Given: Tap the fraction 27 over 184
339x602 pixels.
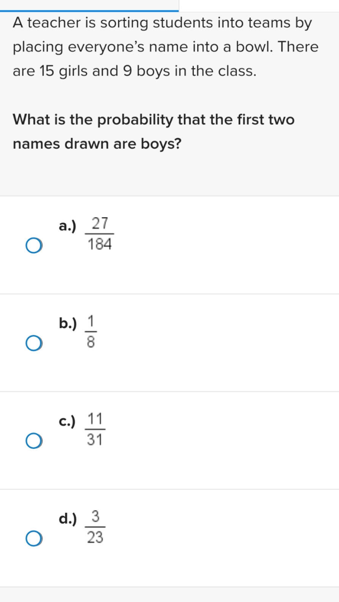Looking at the screenshot, I should 99,234.
